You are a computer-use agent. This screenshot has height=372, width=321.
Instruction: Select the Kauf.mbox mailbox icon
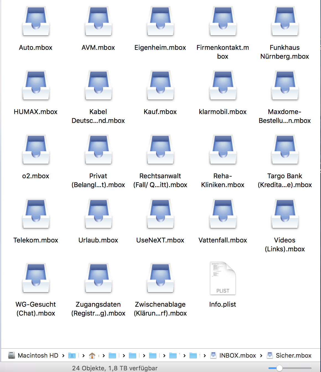click(161, 86)
